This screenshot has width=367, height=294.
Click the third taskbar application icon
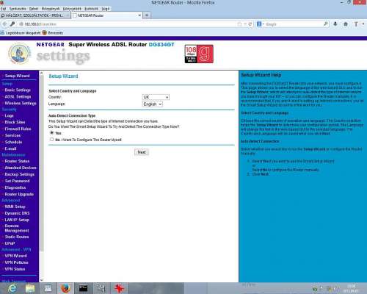(48, 288)
